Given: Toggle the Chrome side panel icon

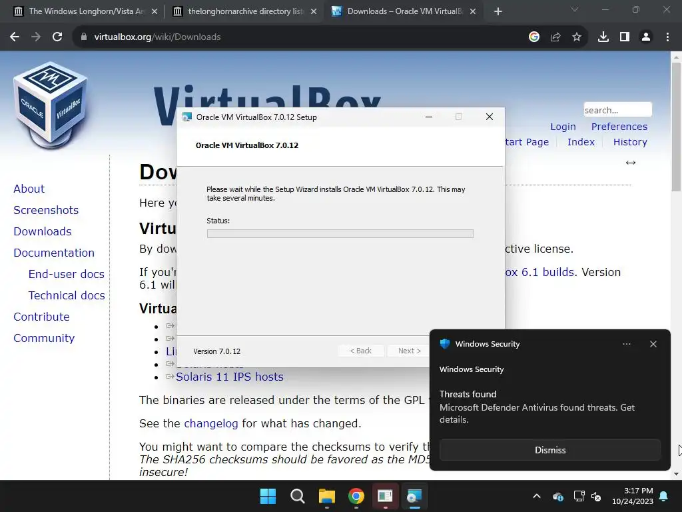Looking at the screenshot, I should tap(625, 37).
